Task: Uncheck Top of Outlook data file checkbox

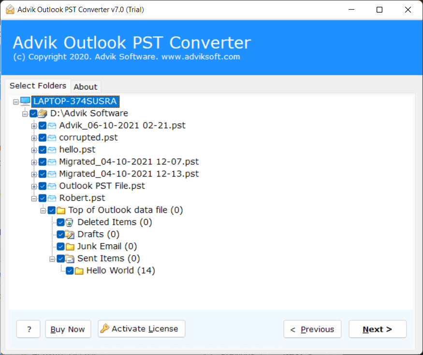Action: click(52, 210)
